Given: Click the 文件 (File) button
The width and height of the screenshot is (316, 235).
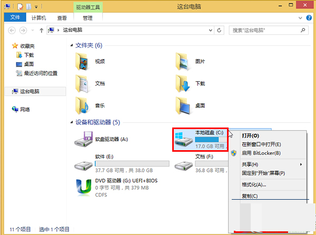Looking at the screenshot, I should point(14,17).
